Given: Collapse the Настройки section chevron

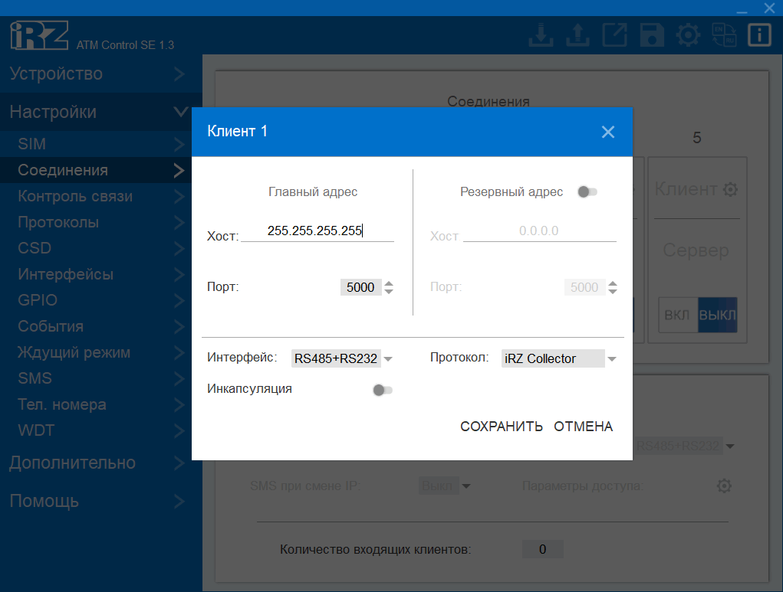Looking at the screenshot, I should pyautogui.click(x=179, y=112).
